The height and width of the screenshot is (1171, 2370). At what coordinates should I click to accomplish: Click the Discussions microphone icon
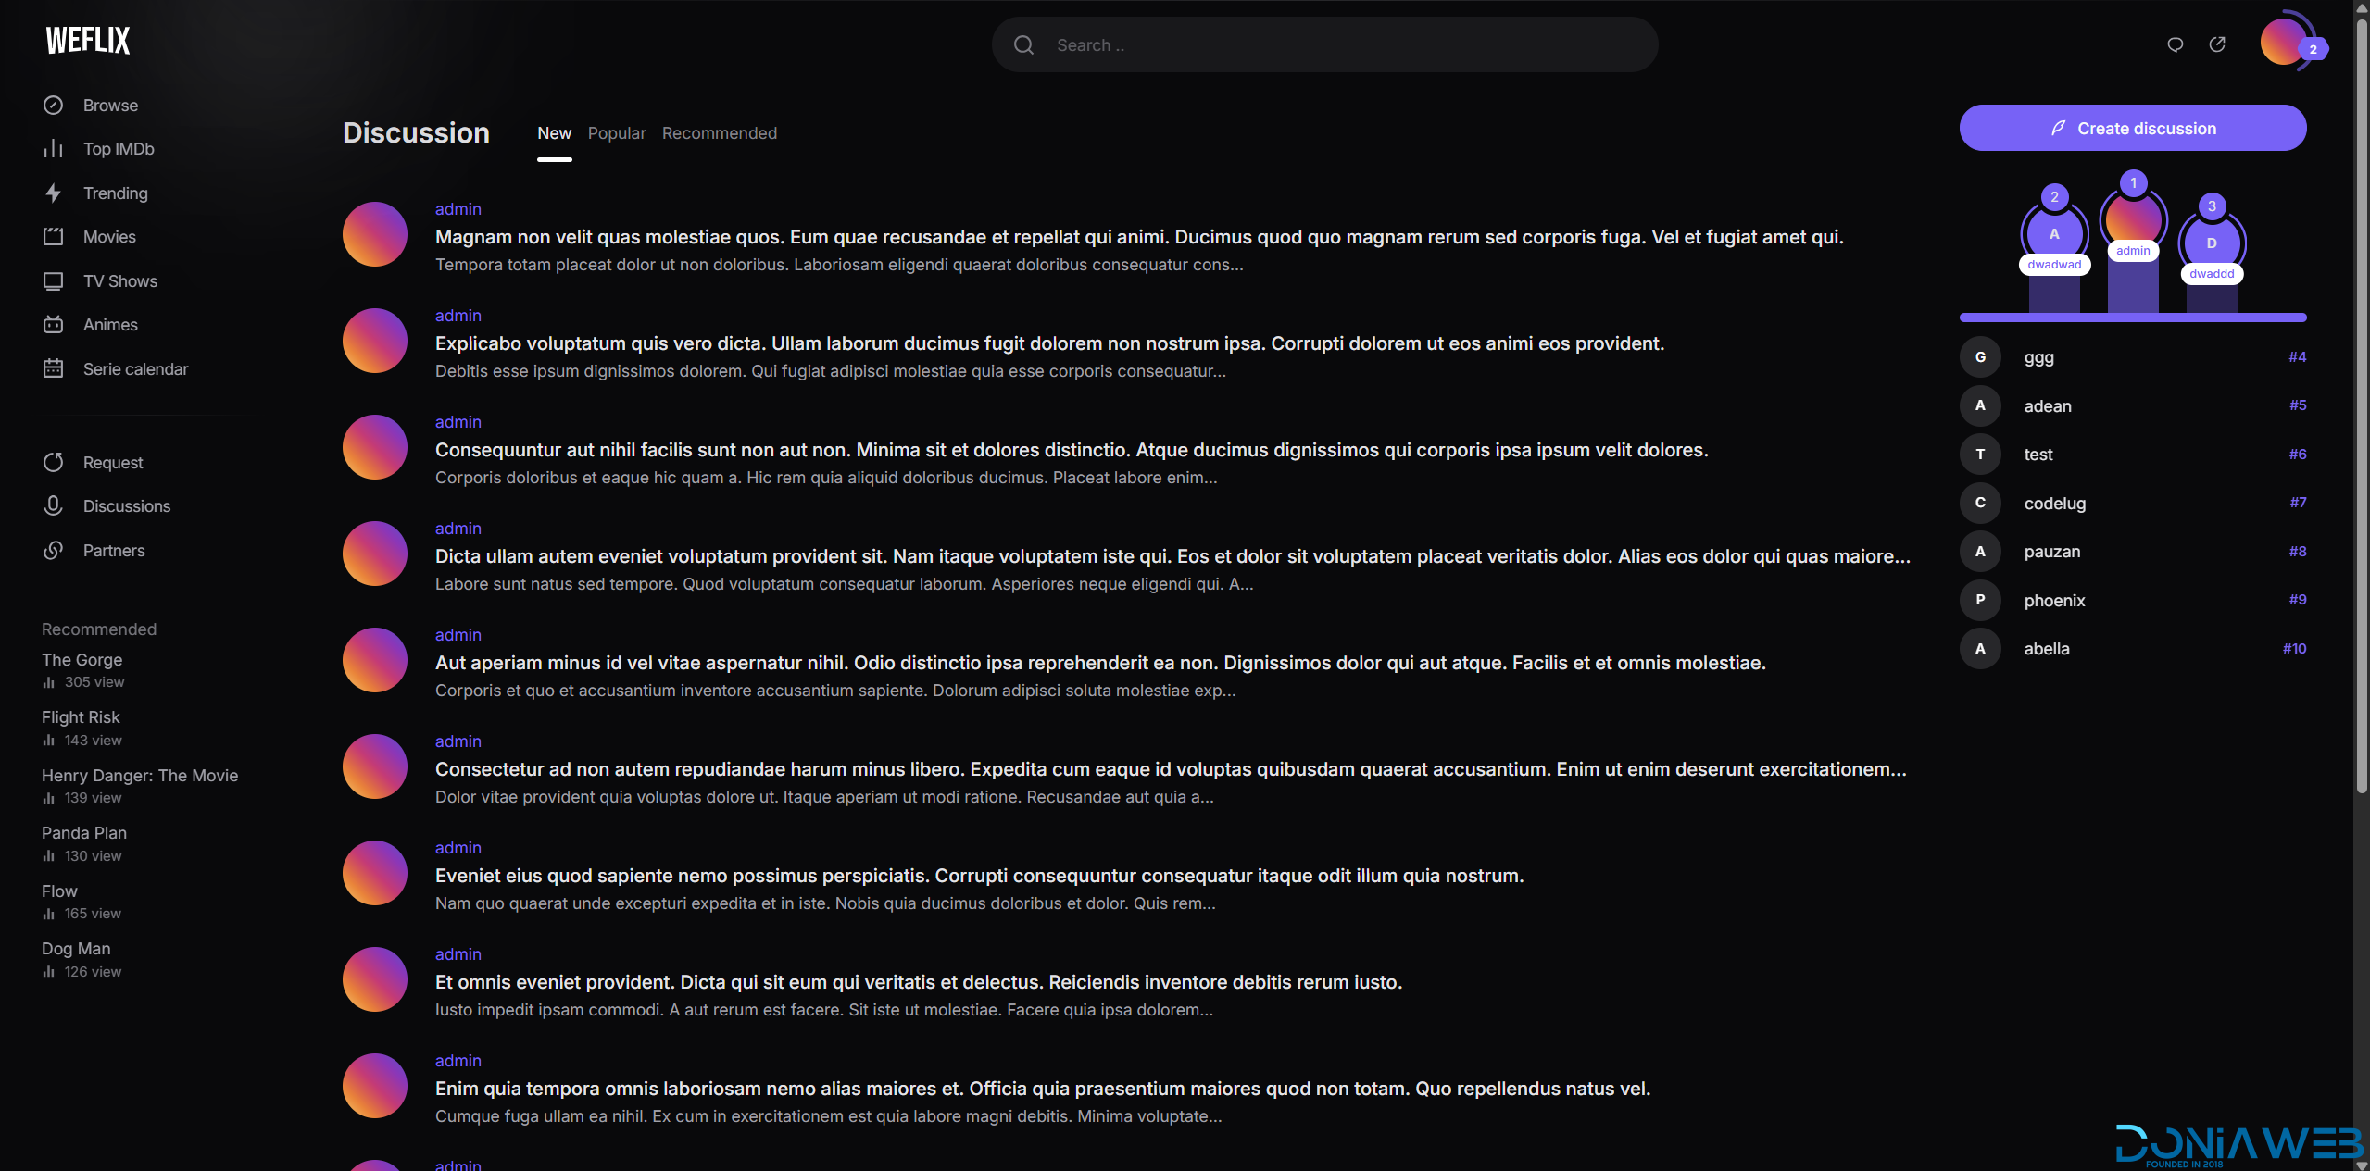coord(54,506)
